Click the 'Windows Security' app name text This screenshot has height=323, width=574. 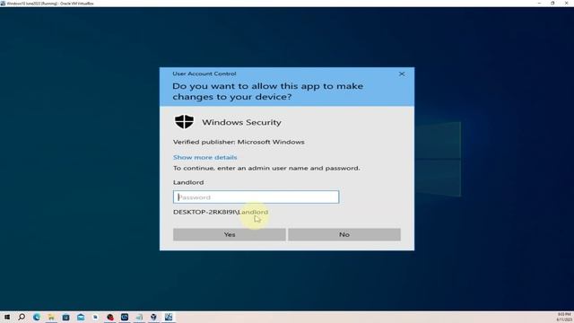[x=241, y=122]
